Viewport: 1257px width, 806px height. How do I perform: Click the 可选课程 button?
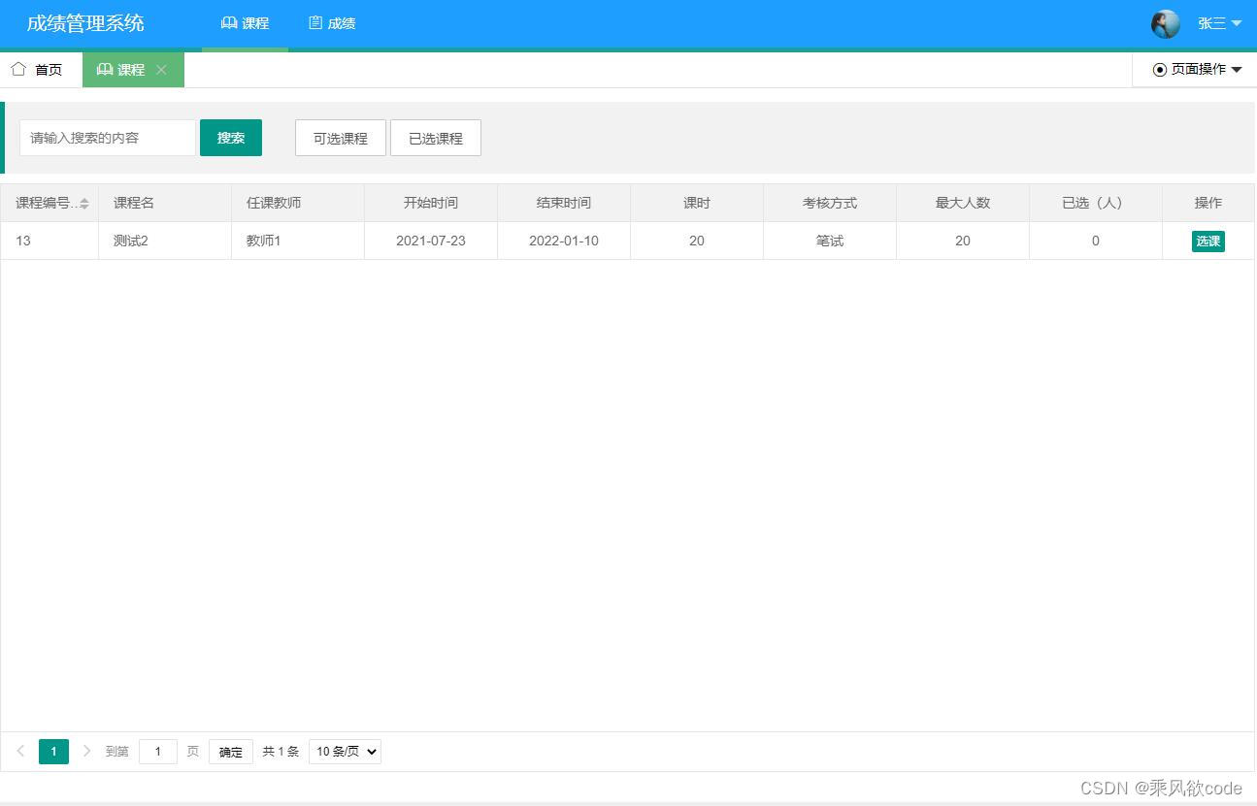[x=340, y=138]
